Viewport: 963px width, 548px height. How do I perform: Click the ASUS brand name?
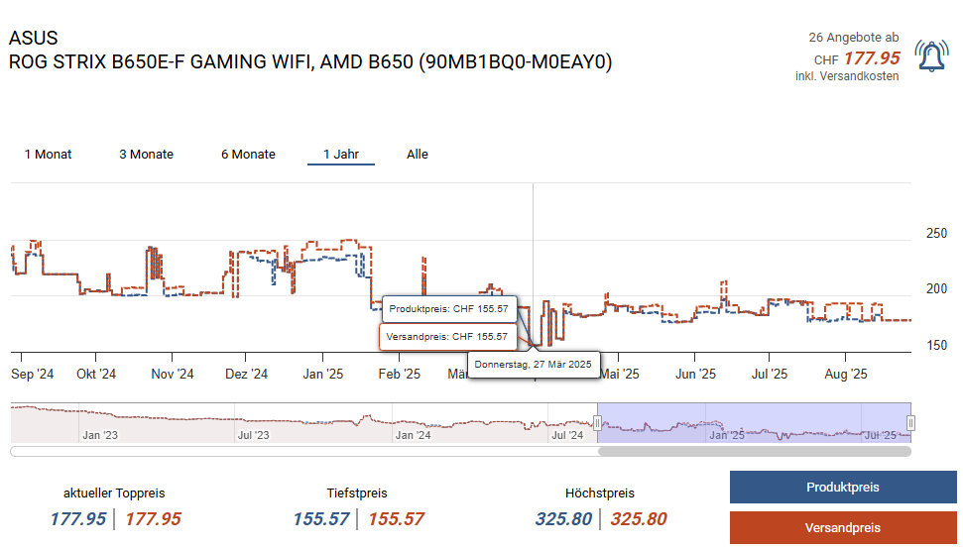click(x=33, y=38)
